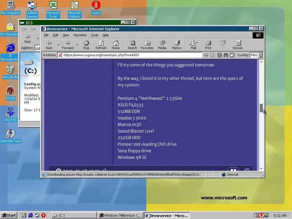Click the bookmark ribbon icon by address bar
The height and width of the screenshot is (219, 292).
pyautogui.click(x=212, y=55)
